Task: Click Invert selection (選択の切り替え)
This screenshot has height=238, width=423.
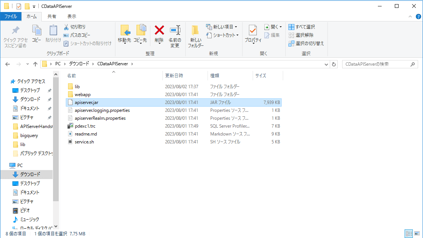Action: point(306,43)
